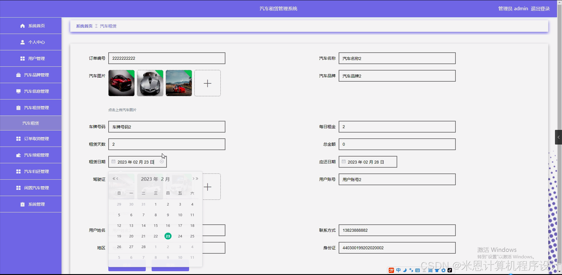Click the moon icon in IME toolbar
The height and width of the screenshot is (275, 562).
click(x=405, y=270)
